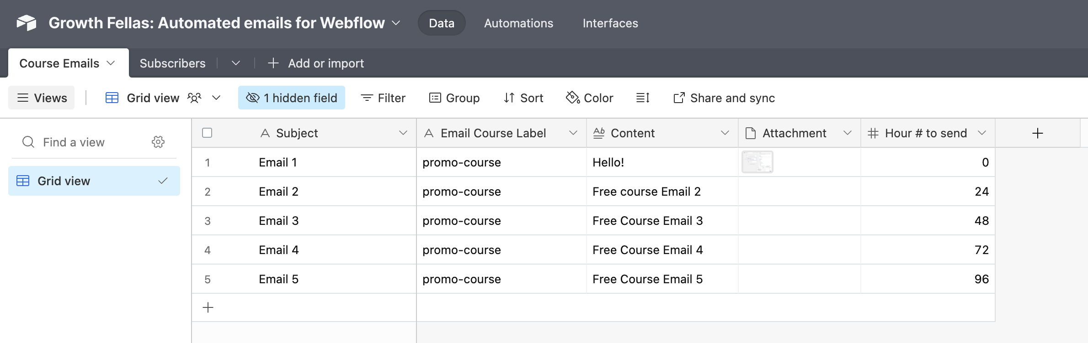Image resolution: width=1088 pixels, height=343 pixels.
Task: Click the Airtable logo icon
Action: pos(27,23)
